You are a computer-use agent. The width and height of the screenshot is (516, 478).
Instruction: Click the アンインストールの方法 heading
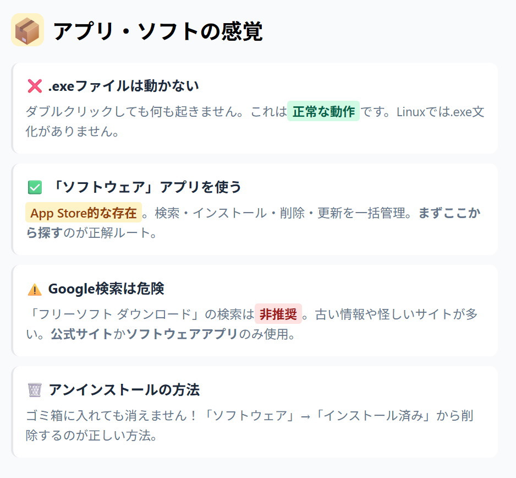[124, 390]
